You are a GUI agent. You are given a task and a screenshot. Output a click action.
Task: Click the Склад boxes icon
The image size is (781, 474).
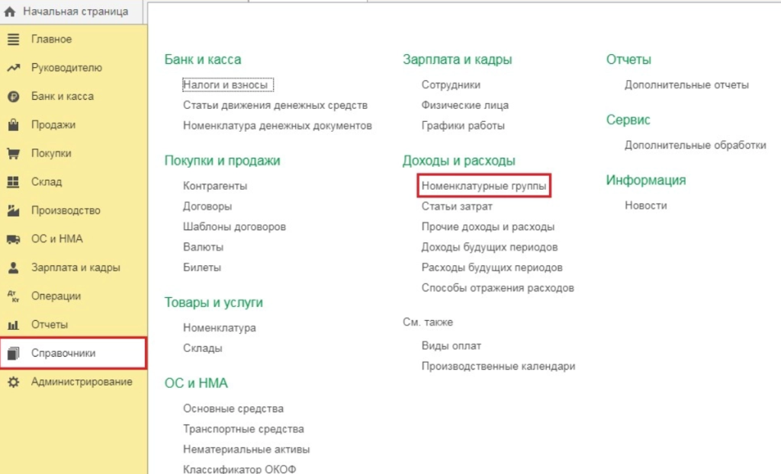point(14,181)
